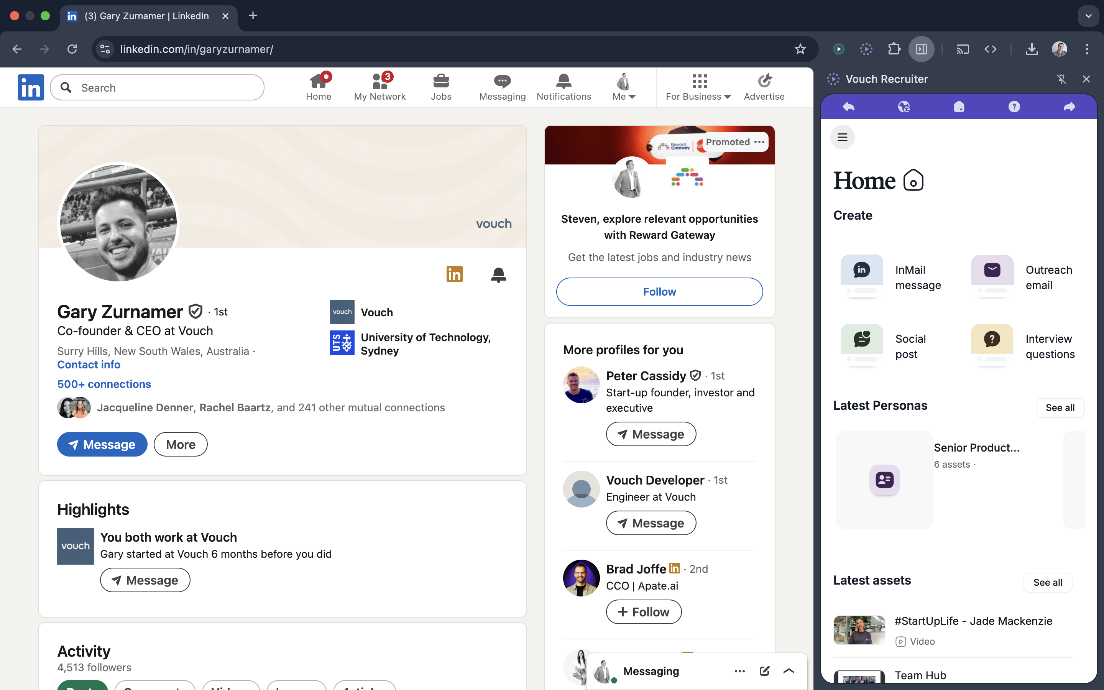Open 500+ connections link
Image resolution: width=1104 pixels, height=690 pixels.
104,384
